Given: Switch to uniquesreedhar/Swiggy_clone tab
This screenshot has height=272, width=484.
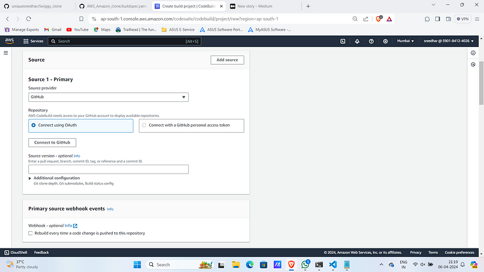Looking at the screenshot, I should click(x=37, y=6).
